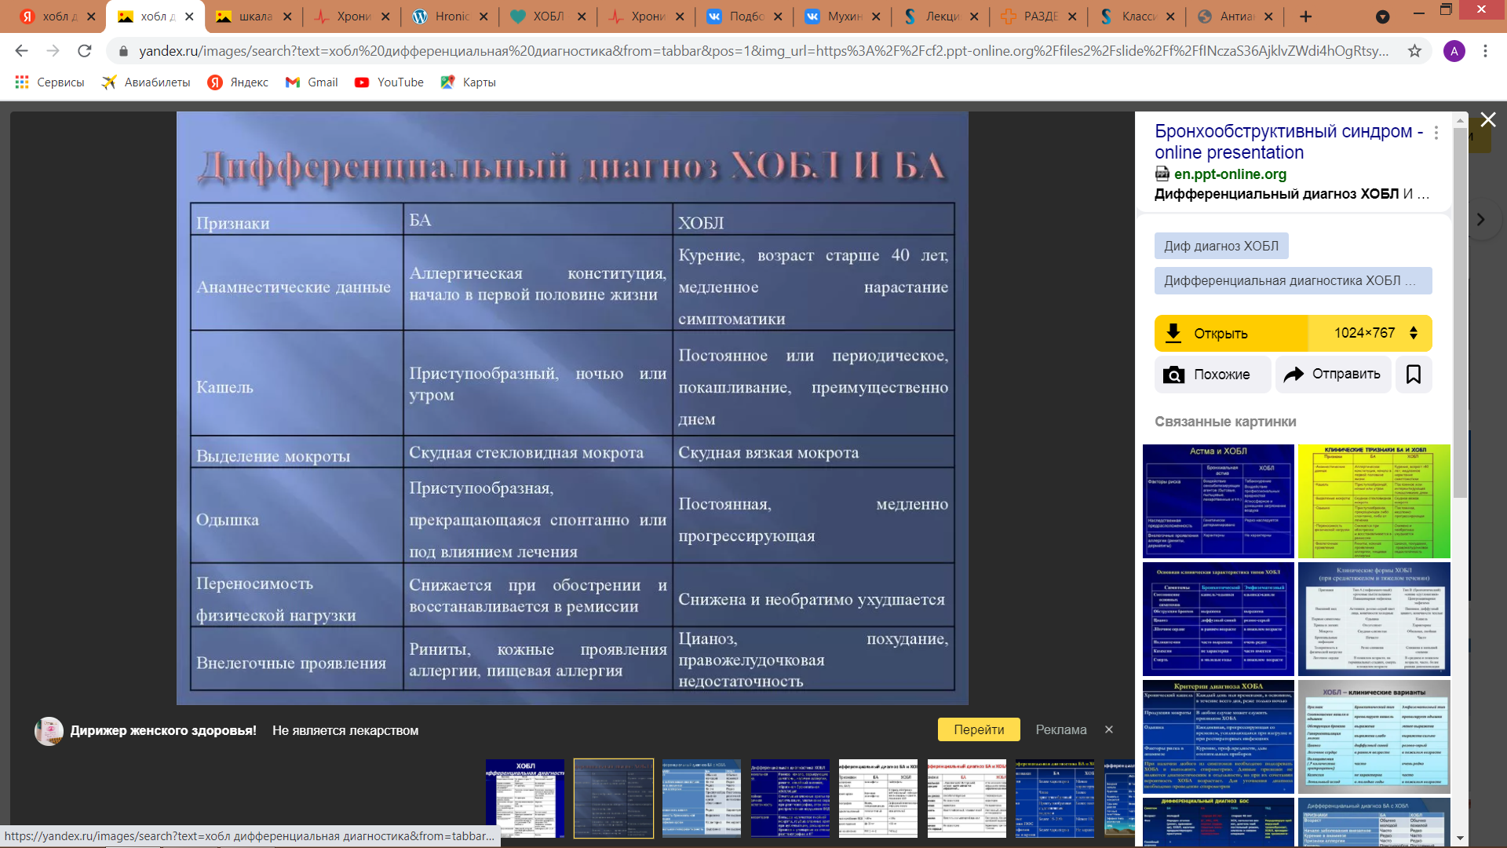The width and height of the screenshot is (1507, 848).
Task: Open the Chrome three-dot menu
Action: point(1485,51)
